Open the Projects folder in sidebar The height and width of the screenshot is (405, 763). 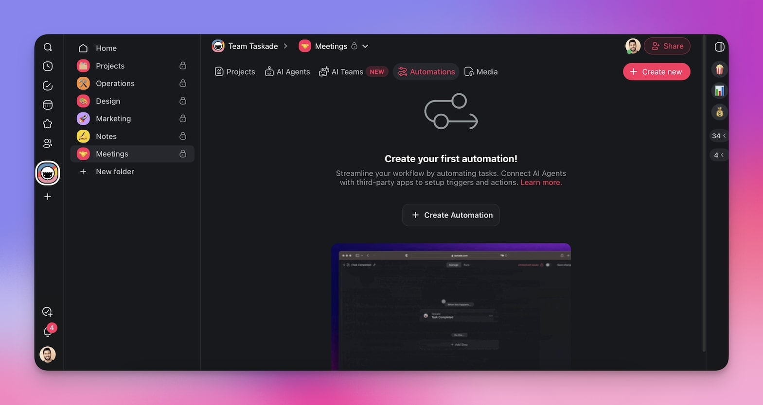[132, 66]
